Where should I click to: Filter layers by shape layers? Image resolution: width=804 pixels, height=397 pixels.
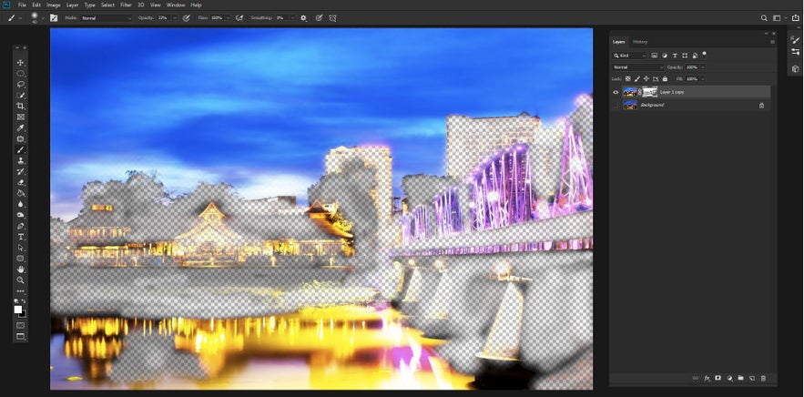pos(685,56)
